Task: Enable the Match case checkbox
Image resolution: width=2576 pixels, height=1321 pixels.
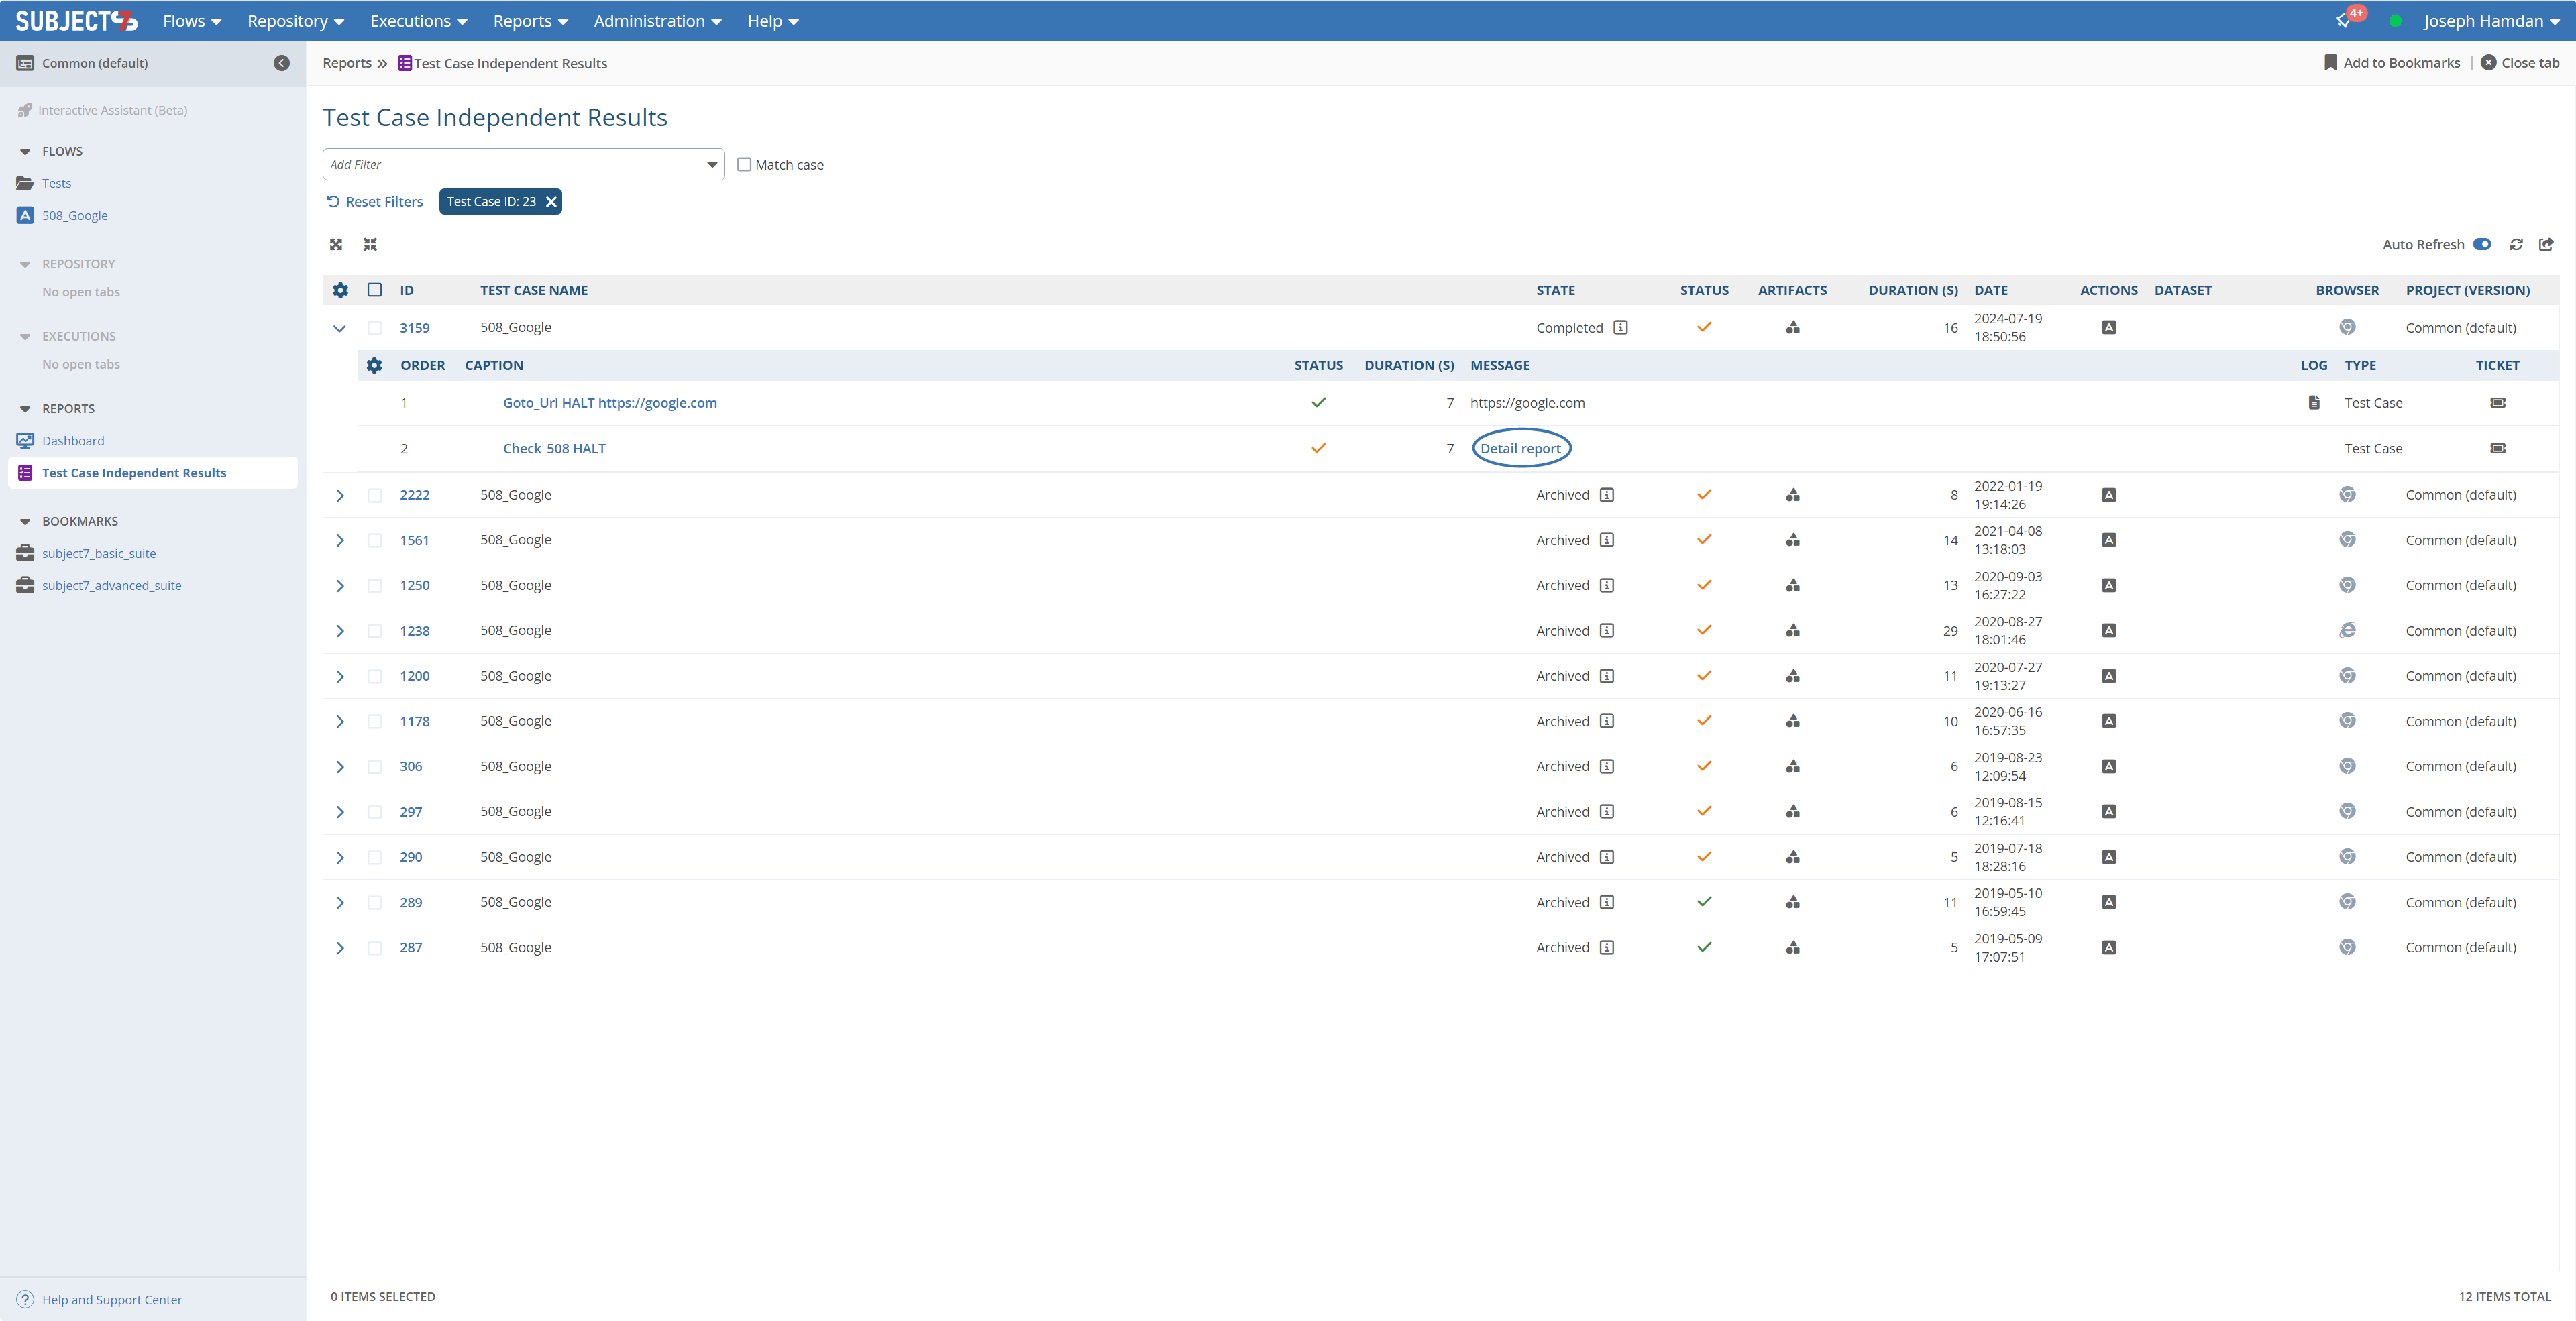Action: point(744,165)
